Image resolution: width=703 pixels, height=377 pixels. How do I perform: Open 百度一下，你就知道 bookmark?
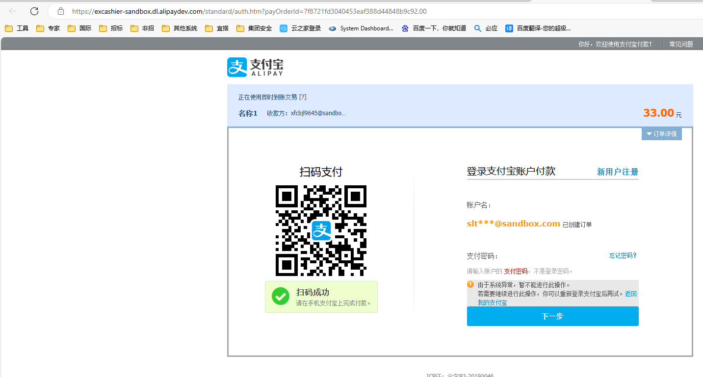coord(434,28)
